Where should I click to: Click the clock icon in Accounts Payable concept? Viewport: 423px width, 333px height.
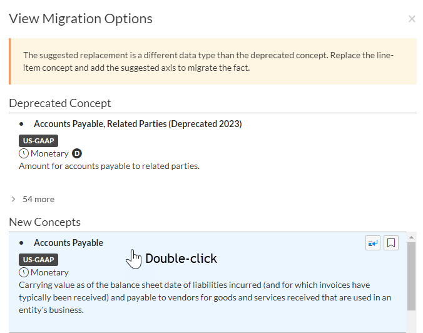click(24, 272)
